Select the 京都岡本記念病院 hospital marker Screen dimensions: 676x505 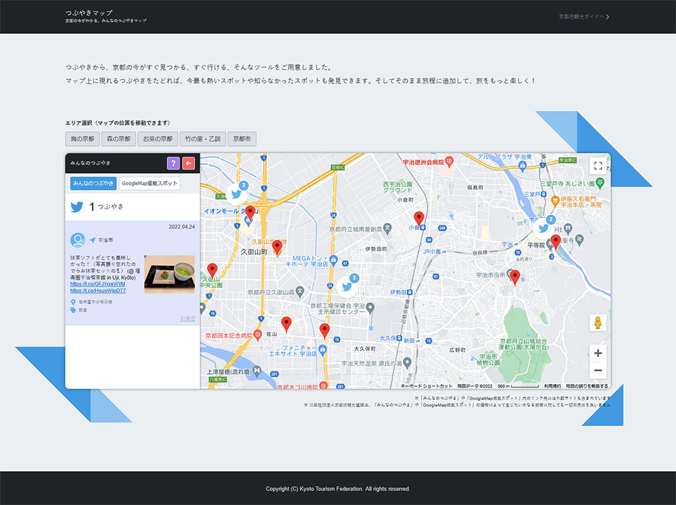pyautogui.click(x=258, y=334)
